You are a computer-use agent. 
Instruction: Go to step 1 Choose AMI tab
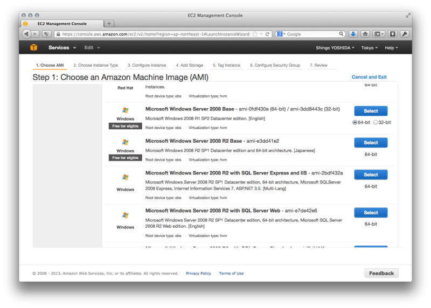[50, 65]
